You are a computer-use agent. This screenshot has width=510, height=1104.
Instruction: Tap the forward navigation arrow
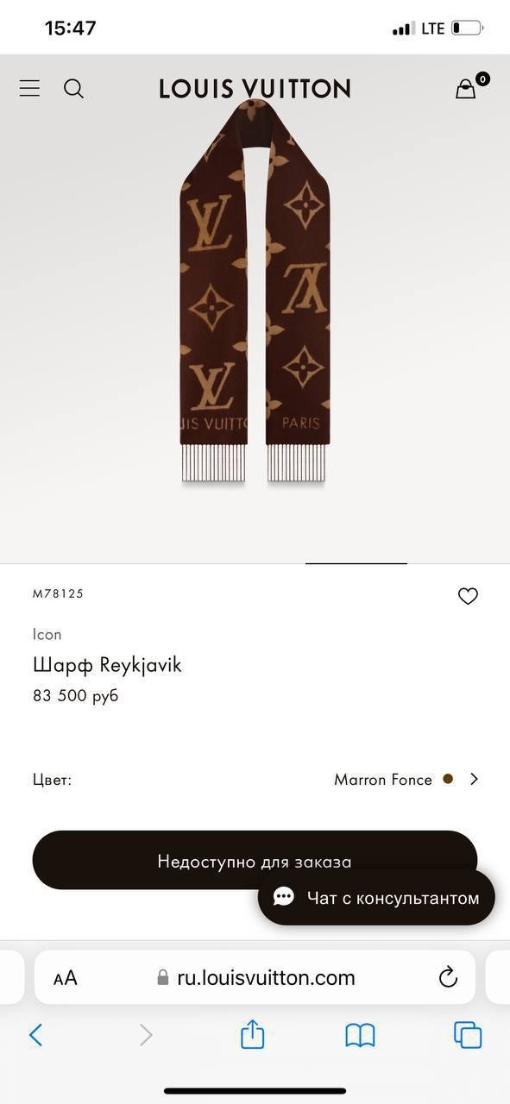pos(144,1033)
